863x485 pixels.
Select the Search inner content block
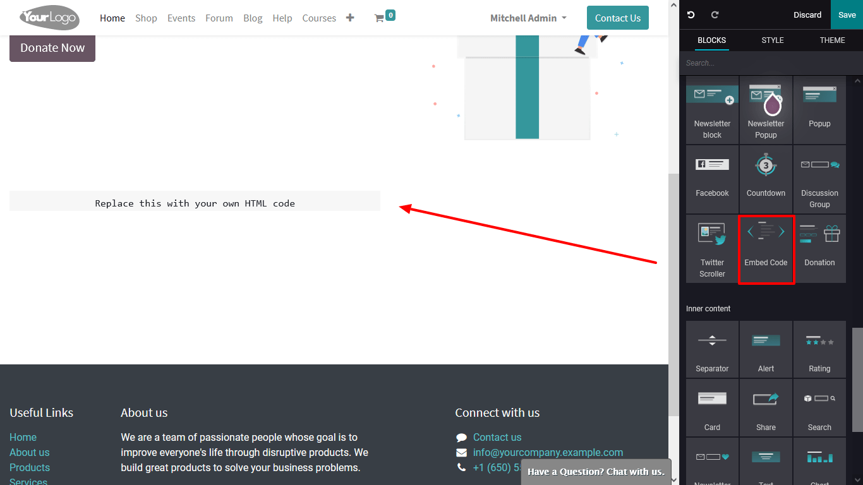(x=819, y=408)
